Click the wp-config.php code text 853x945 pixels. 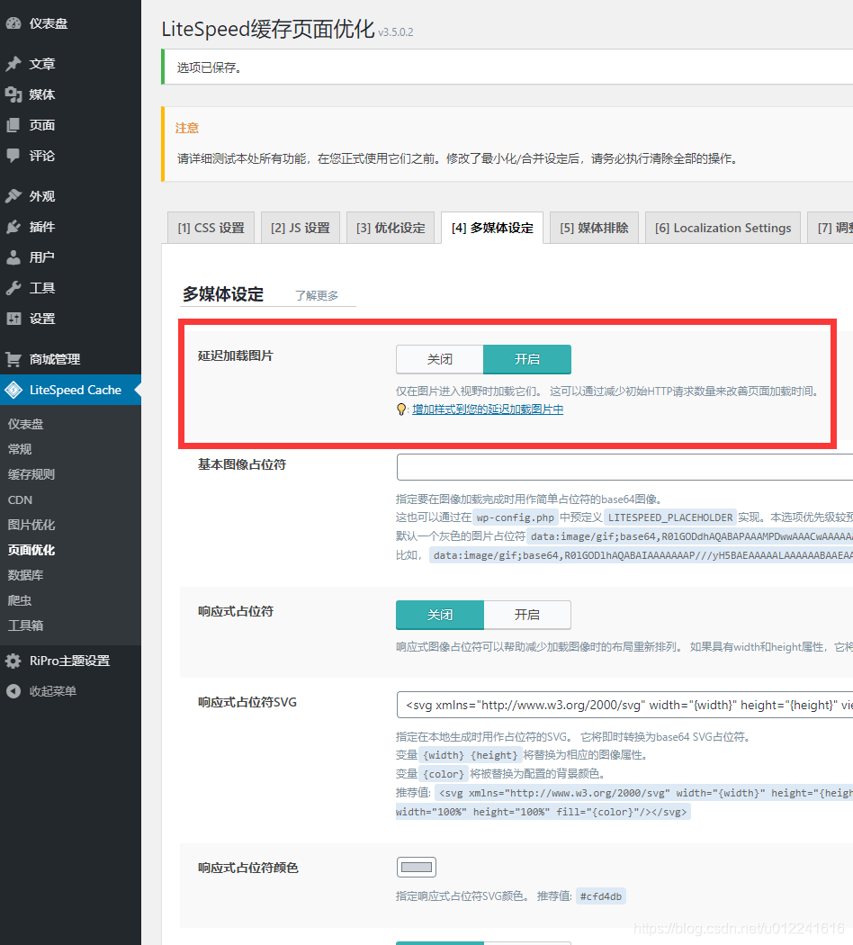515,517
